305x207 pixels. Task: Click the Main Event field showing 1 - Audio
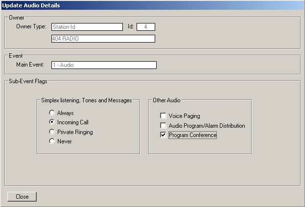104,65
